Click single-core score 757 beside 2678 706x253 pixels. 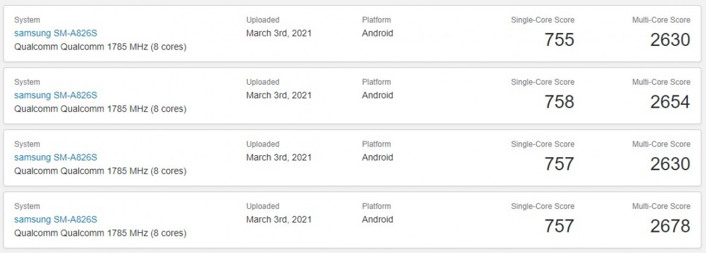click(x=559, y=226)
